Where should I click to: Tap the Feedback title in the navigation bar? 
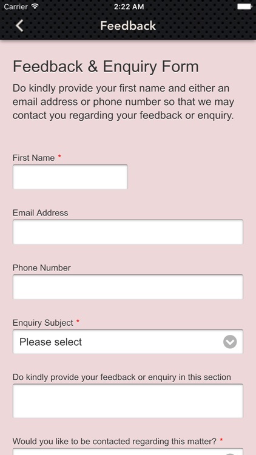tap(128, 26)
